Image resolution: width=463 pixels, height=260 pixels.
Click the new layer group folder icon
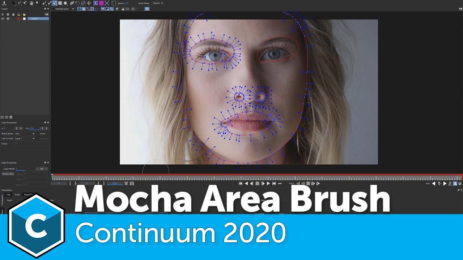(x=2, y=117)
